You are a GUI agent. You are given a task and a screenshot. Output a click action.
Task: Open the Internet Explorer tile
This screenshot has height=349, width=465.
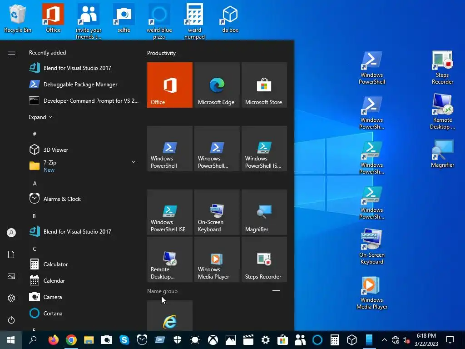(x=170, y=315)
